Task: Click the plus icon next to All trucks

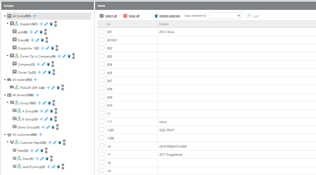Action: tap(35, 16)
